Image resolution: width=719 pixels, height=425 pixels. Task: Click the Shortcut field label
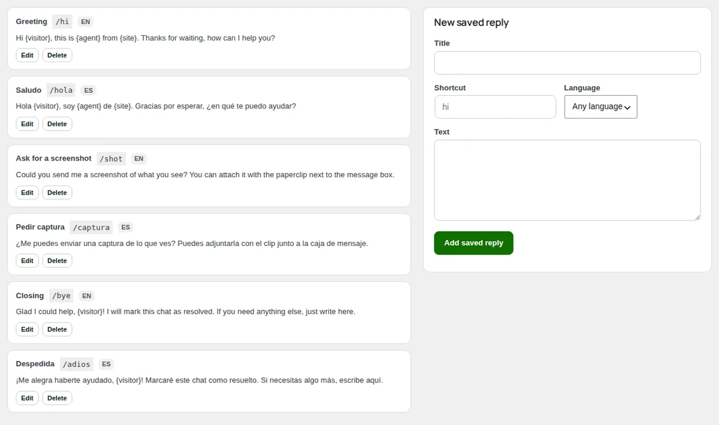coord(450,88)
